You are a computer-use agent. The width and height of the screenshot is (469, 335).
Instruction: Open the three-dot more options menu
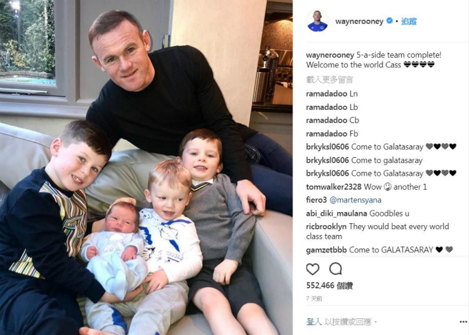click(463, 322)
